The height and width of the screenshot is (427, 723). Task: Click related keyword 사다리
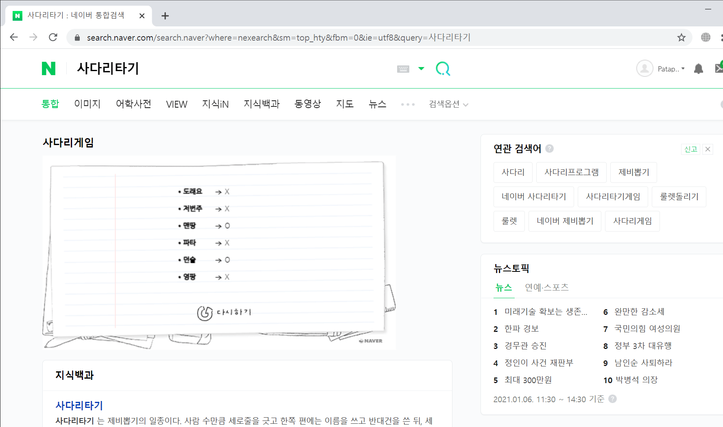tap(513, 172)
